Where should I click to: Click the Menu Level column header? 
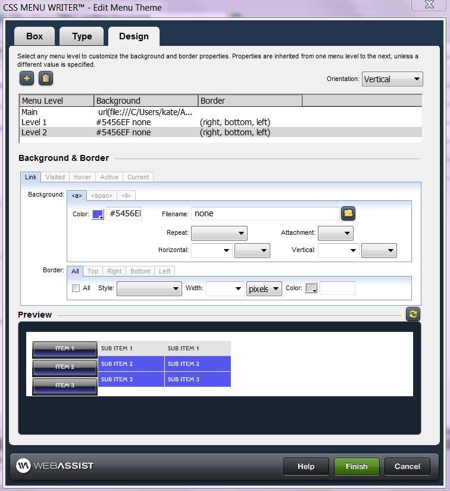57,101
